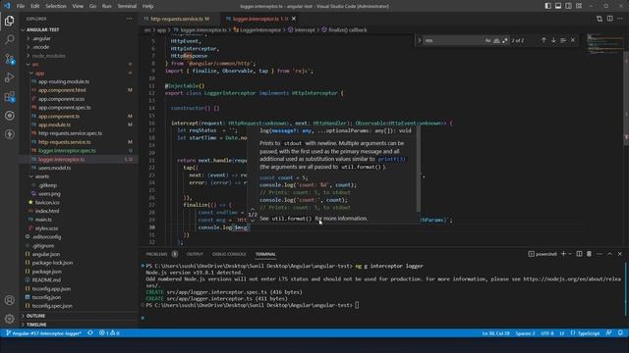
Task: Open the Extensions view
Action: (9, 96)
